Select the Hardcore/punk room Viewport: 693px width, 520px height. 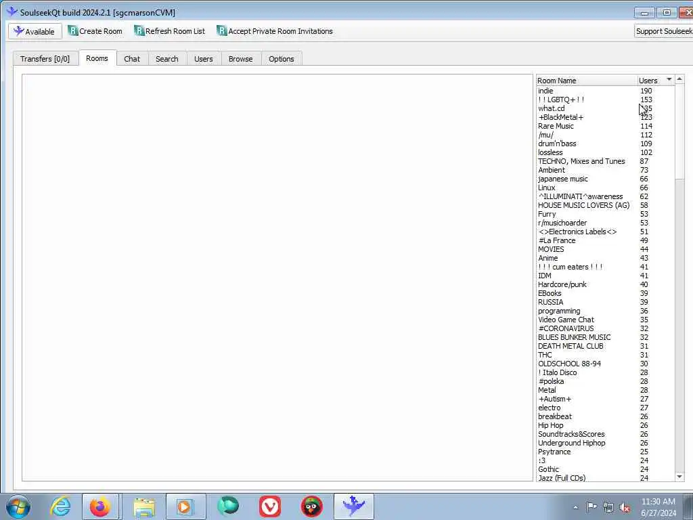604,285
